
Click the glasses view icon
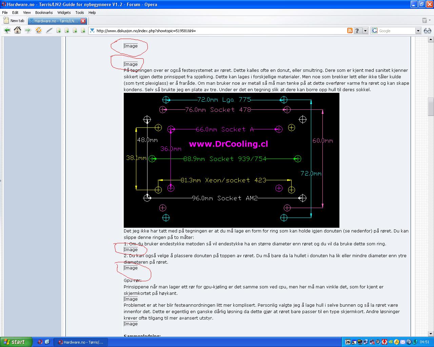pyautogui.click(x=427, y=30)
